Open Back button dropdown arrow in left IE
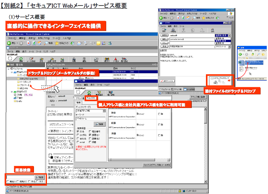Image resolution: width=268 pixels, height=194 pixels. pyautogui.click(x=17, y=43)
